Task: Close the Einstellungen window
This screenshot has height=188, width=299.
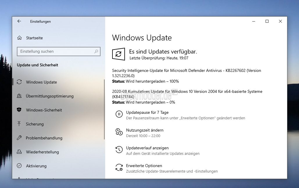Action: click(x=280, y=21)
